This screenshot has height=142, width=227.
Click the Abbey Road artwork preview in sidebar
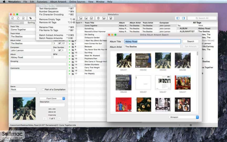24,108
